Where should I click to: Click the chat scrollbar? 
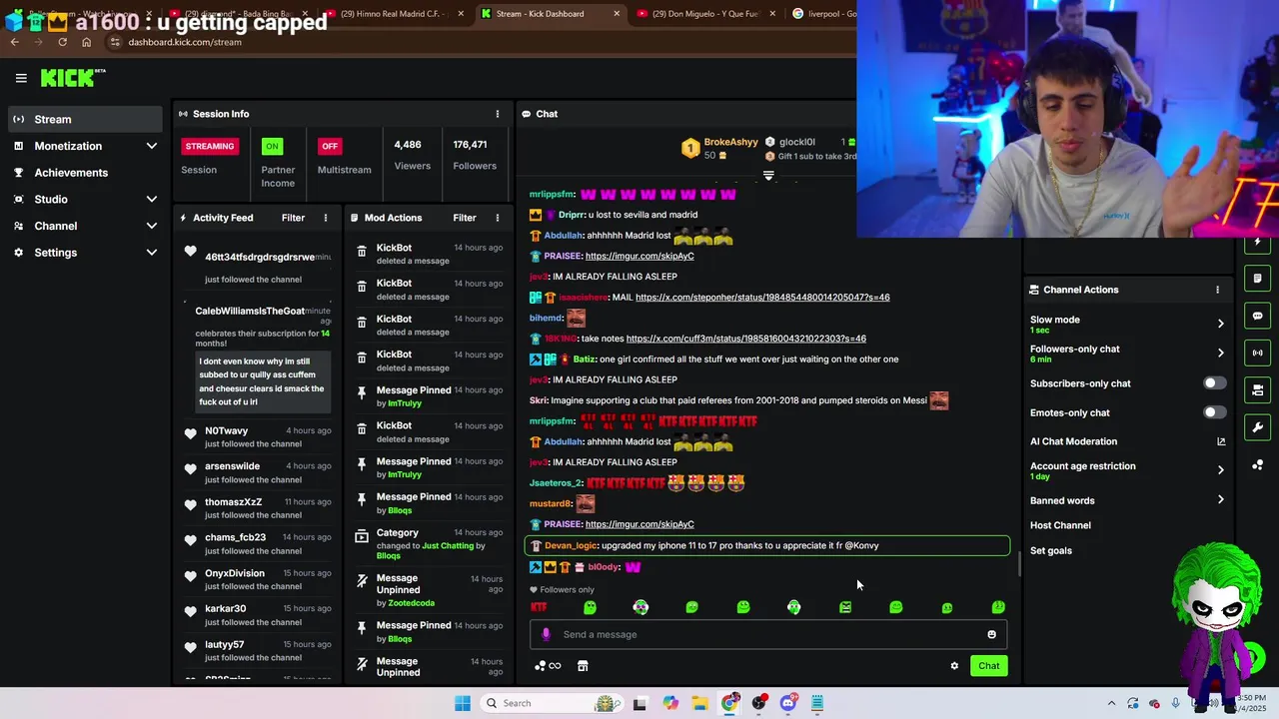1019,565
